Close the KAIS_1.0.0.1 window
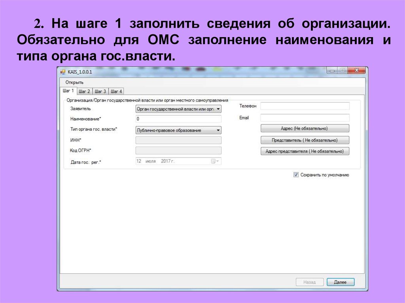The height and width of the screenshot is (303, 405). tap(357, 70)
